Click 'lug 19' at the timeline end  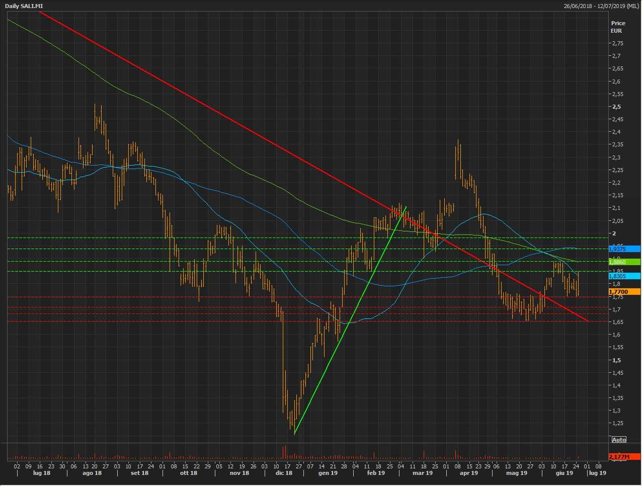pos(597,473)
